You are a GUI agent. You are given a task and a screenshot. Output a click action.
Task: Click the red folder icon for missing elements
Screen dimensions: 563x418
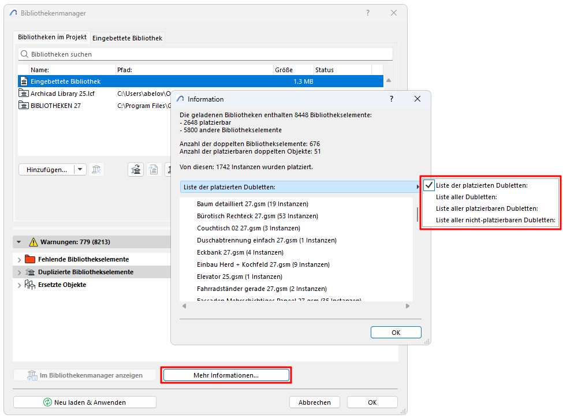pos(30,259)
